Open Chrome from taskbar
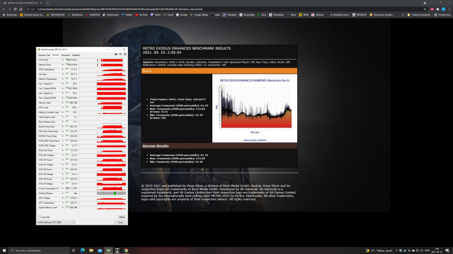This screenshot has height=254, width=453. click(126, 251)
